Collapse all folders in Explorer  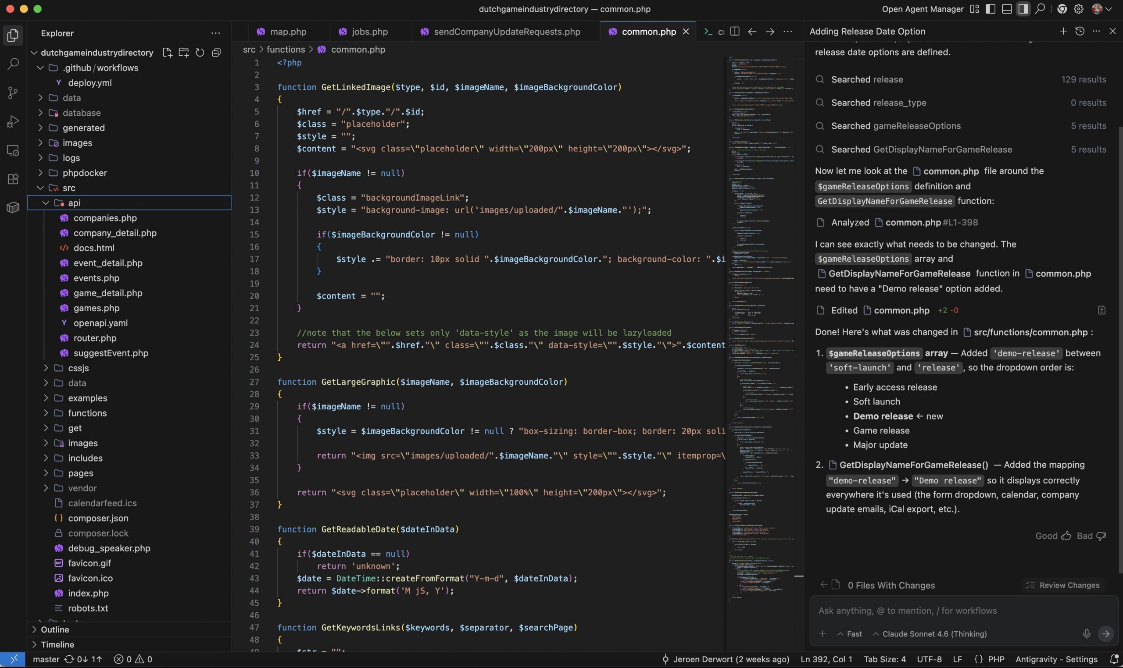tap(216, 53)
